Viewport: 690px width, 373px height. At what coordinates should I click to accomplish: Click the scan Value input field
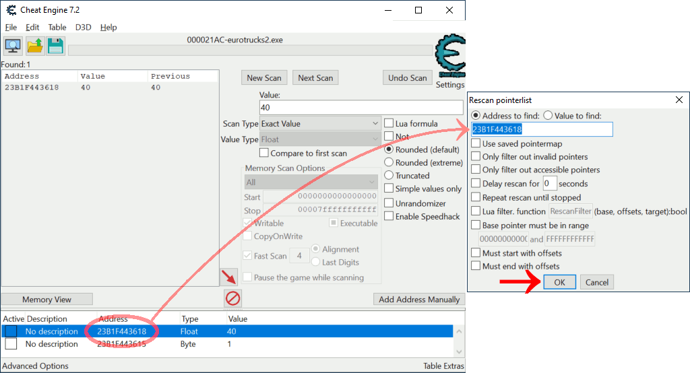[361, 108]
